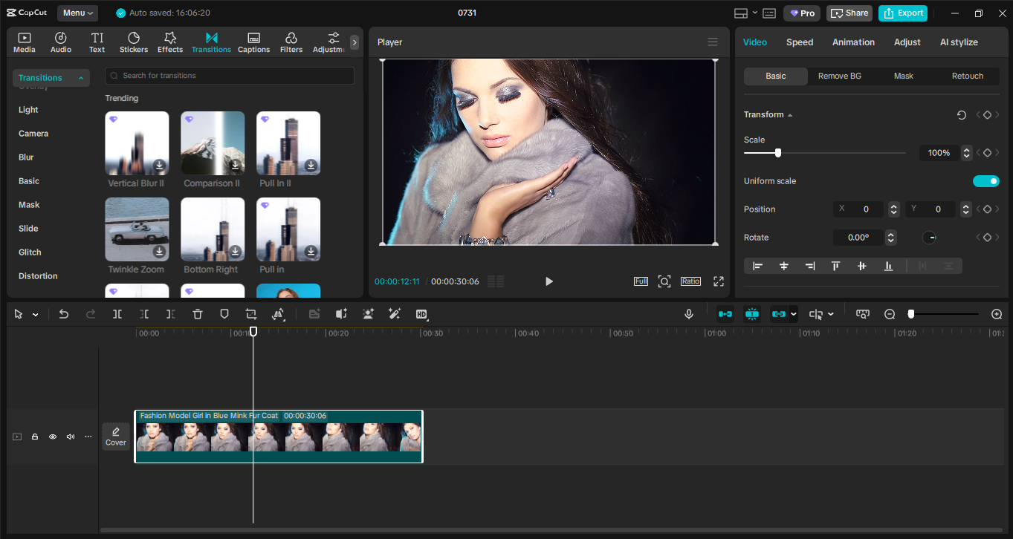Image resolution: width=1013 pixels, height=539 pixels.
Task: Click the Undo icon above the timeline
Action: click(63, 314)
